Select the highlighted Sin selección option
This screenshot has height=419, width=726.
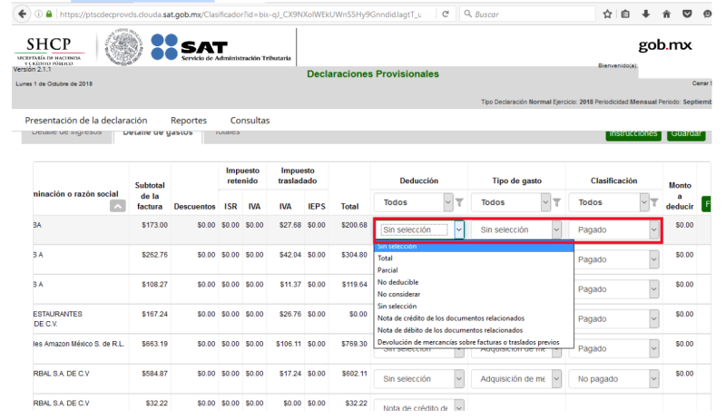tap(474, 247)
